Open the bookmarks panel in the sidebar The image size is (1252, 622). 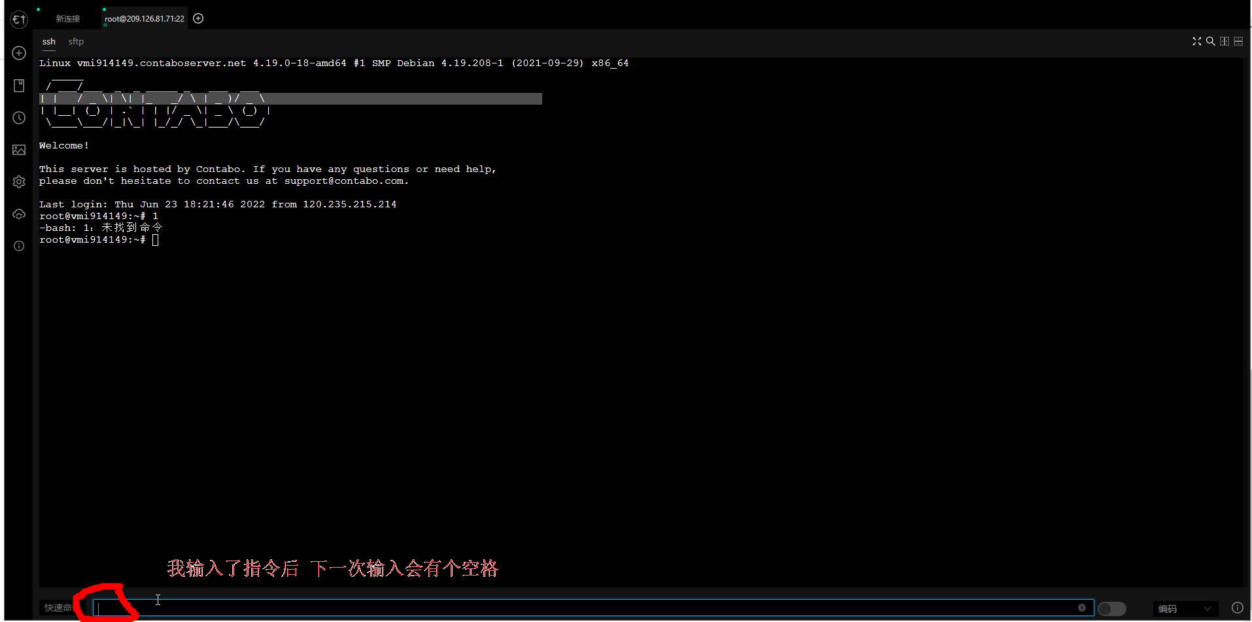click(x=18, y=85)
